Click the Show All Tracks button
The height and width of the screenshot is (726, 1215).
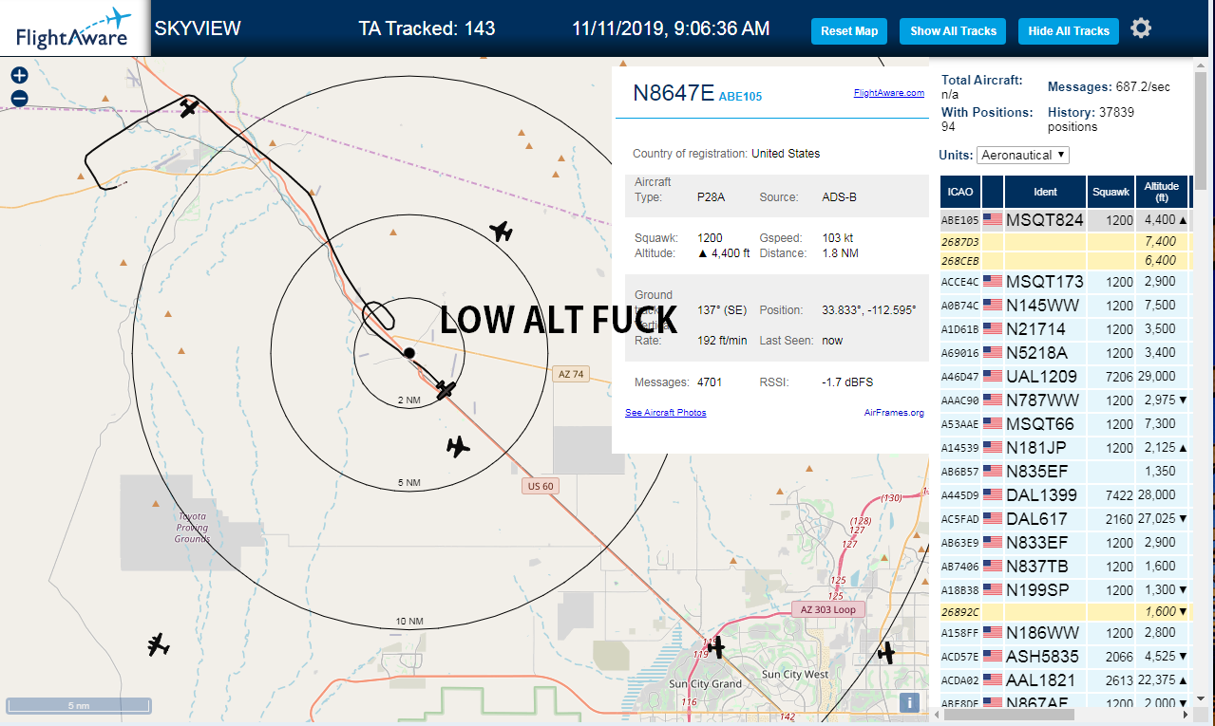[953, 31]
